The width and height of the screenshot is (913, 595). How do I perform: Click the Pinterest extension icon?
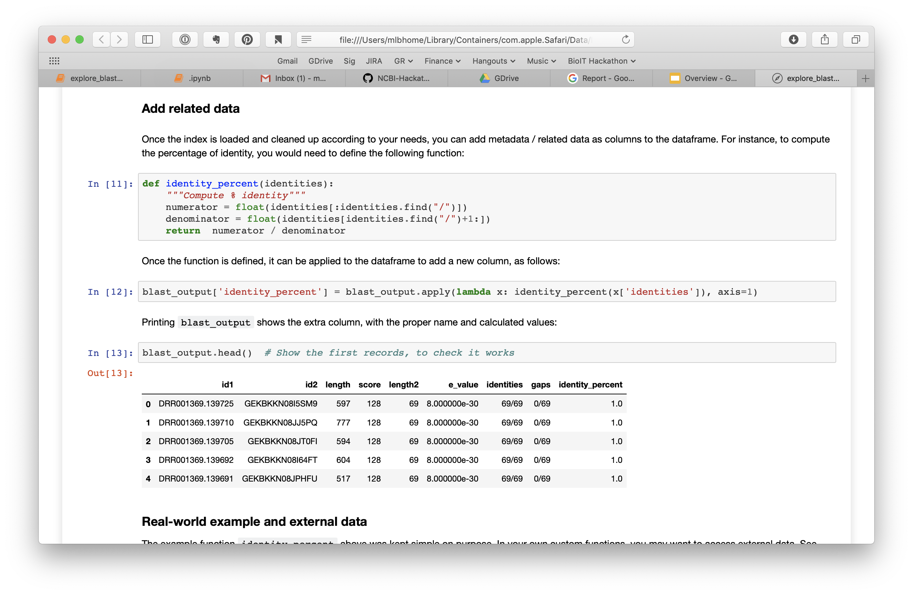pyautogui.click(x=247, y=39)
